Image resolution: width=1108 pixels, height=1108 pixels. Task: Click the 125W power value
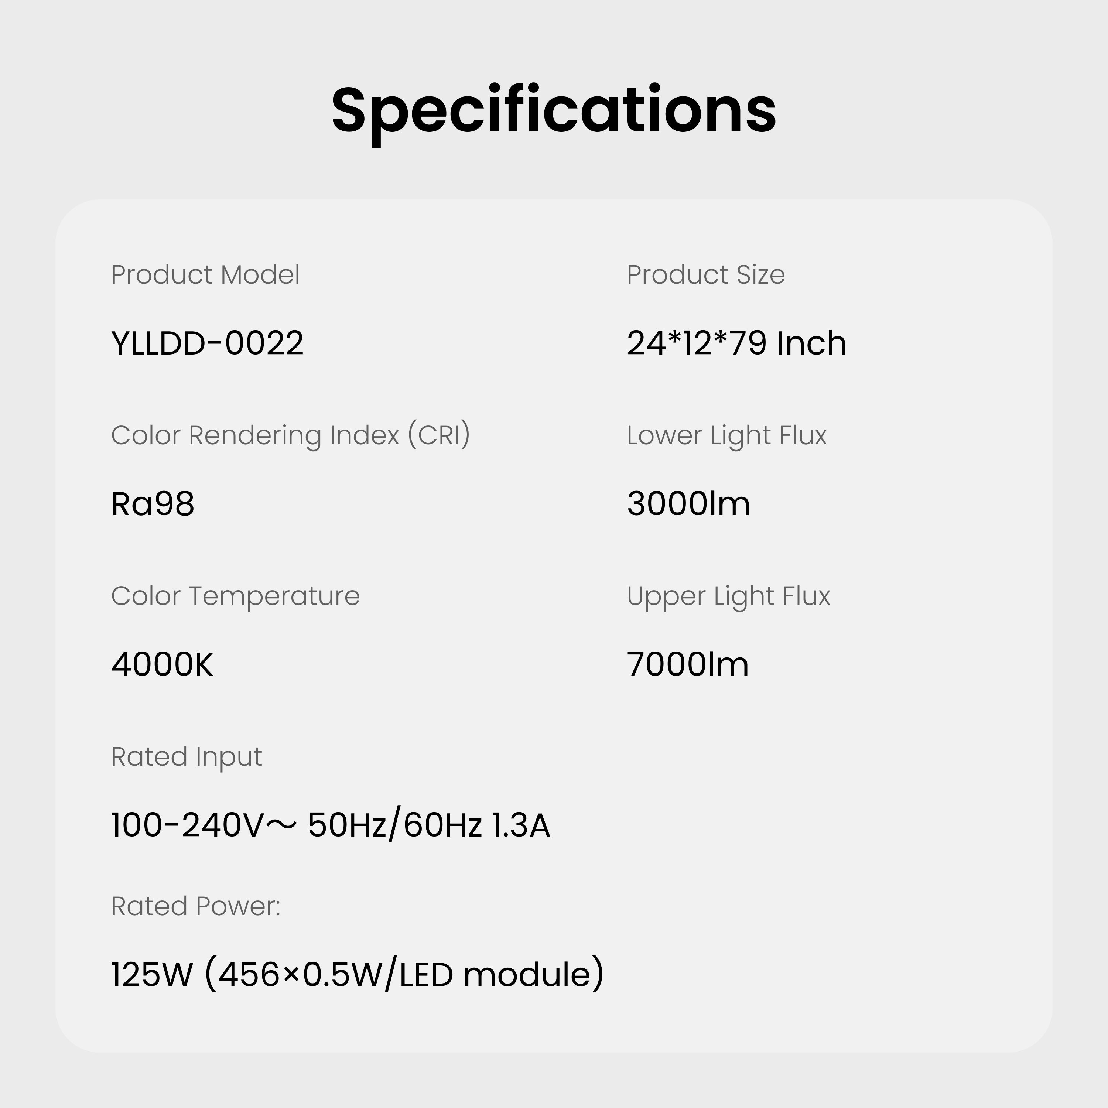[x=151, y=974]
